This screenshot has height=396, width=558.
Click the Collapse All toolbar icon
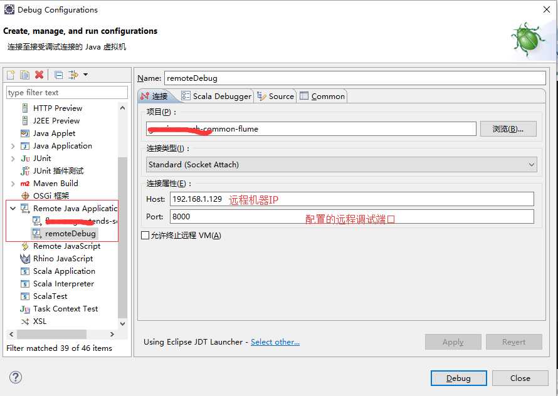59,75
